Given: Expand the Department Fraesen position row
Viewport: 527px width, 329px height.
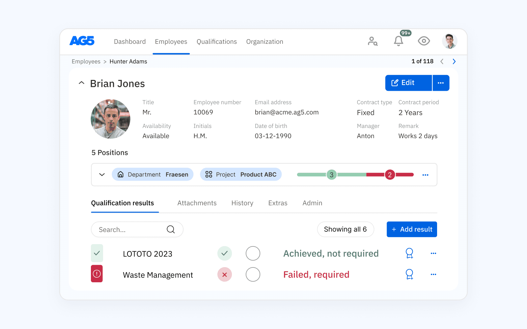Looking at the screenshot, I should [102, 175].
